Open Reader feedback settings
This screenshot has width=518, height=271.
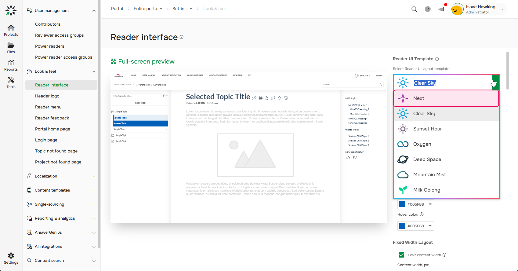coord(52,118)
